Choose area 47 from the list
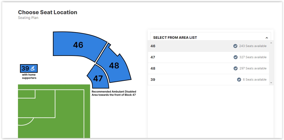Image resolution: width=284 pixels, height=140 pixels. 208,57
